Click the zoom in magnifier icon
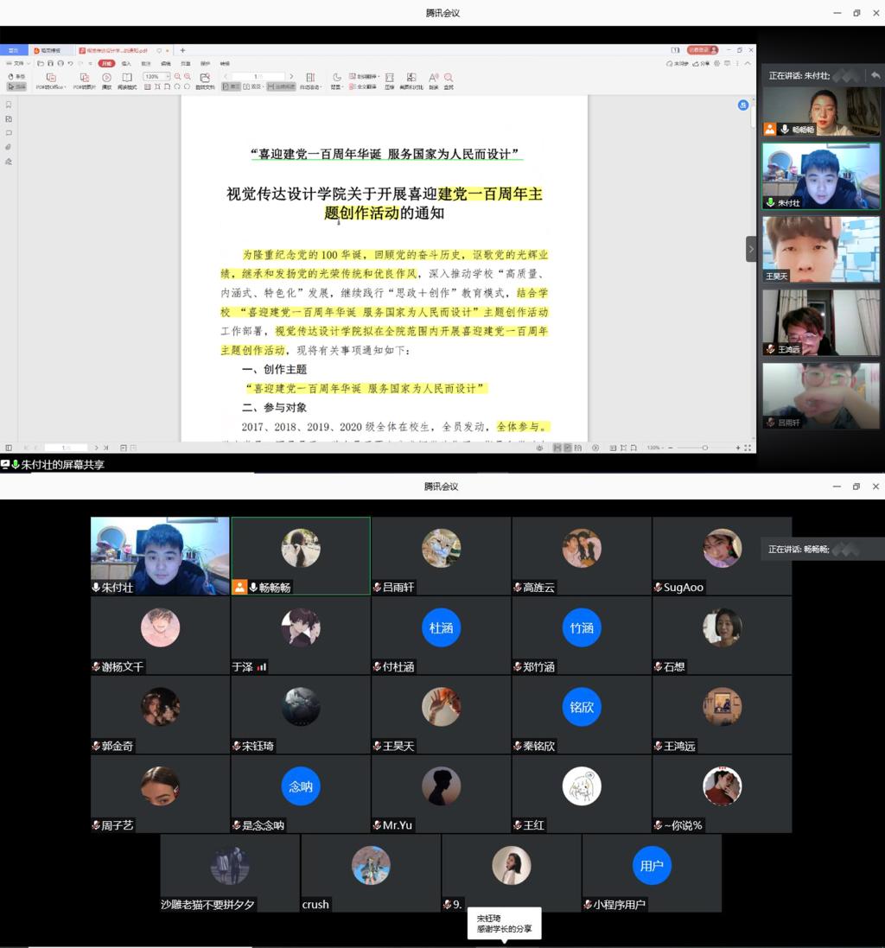The width and height of the screenshot is (885, 948). 188,77
